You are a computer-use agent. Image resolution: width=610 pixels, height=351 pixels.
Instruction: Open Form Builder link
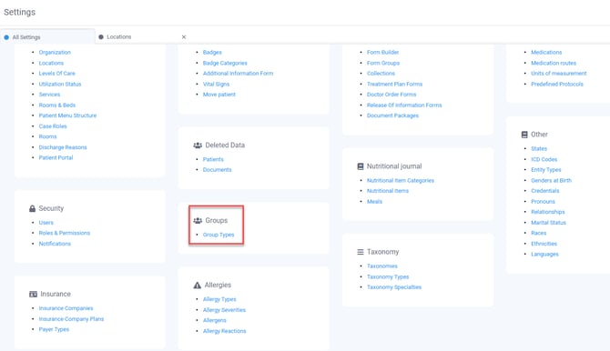tap(382, 53)
